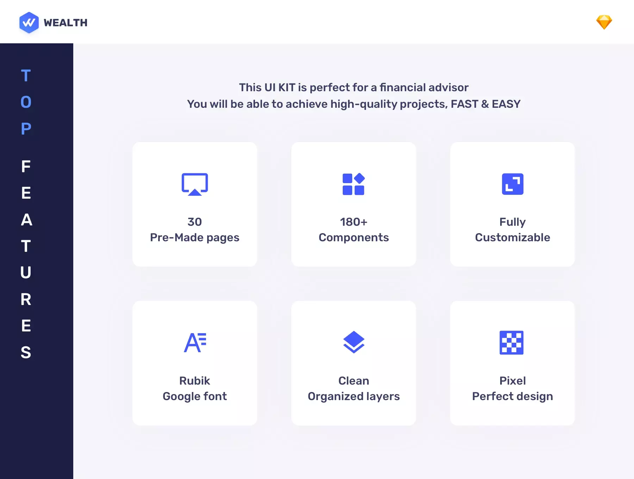This screenshot has height=479, width=634.
Task: Click the Pixel Perfect design label
Action: click(512, 388)
